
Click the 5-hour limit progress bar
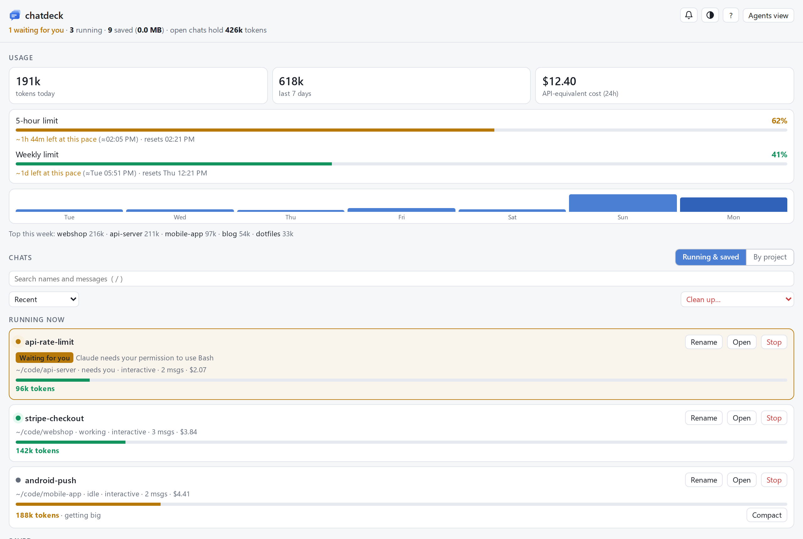click(401, 130)
